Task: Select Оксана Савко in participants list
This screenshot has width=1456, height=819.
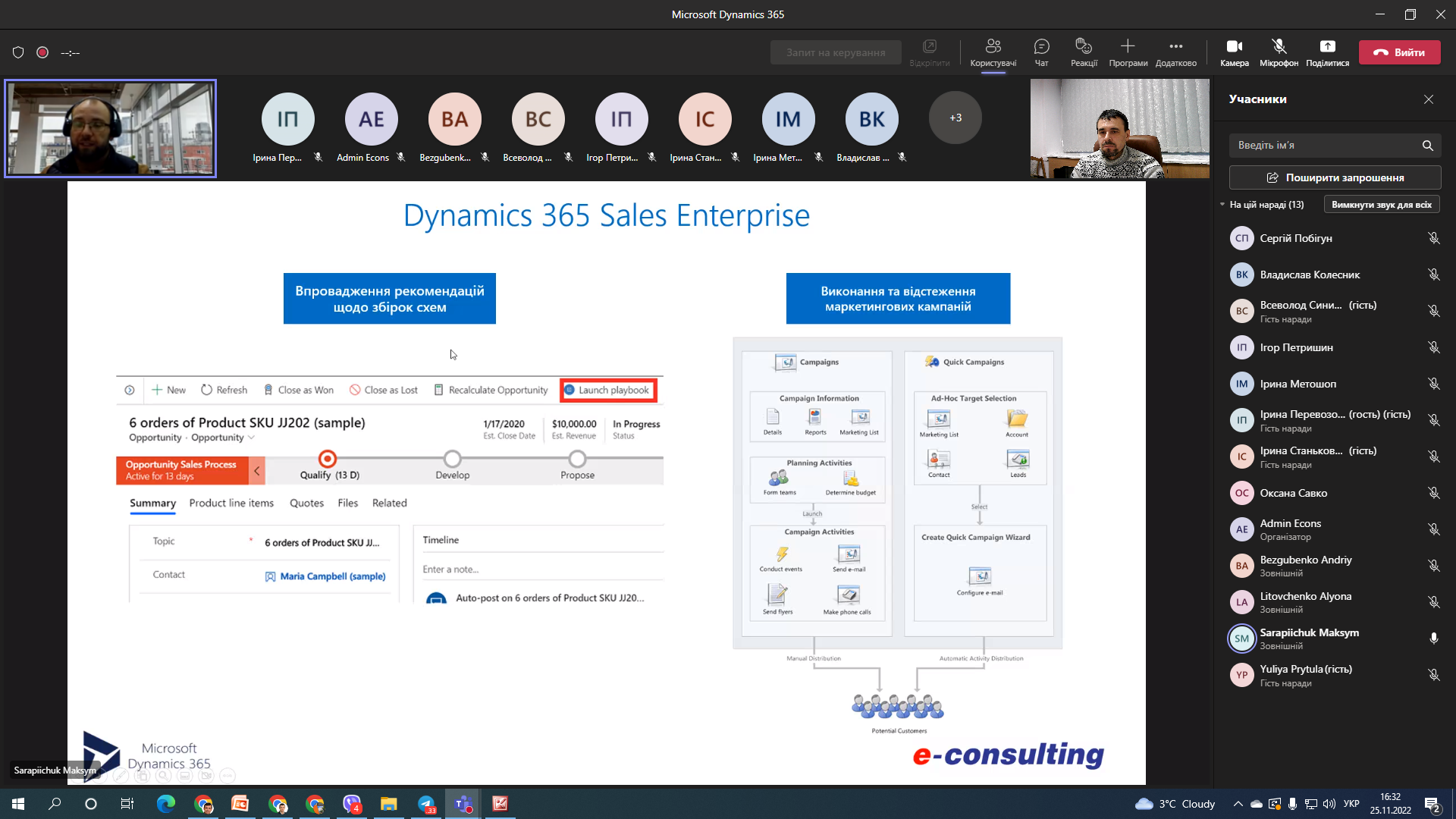Action: [1293, 493]
